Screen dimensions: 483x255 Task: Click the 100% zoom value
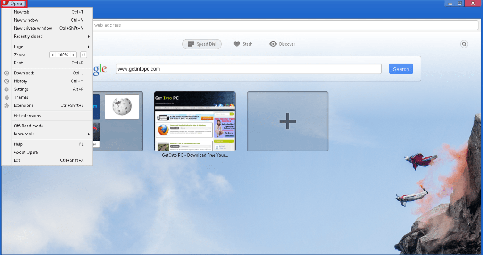[x=63, y=55]
